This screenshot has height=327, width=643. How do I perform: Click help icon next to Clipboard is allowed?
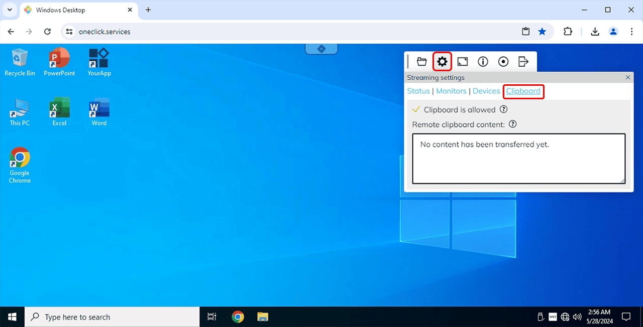[x=503, y=109]
